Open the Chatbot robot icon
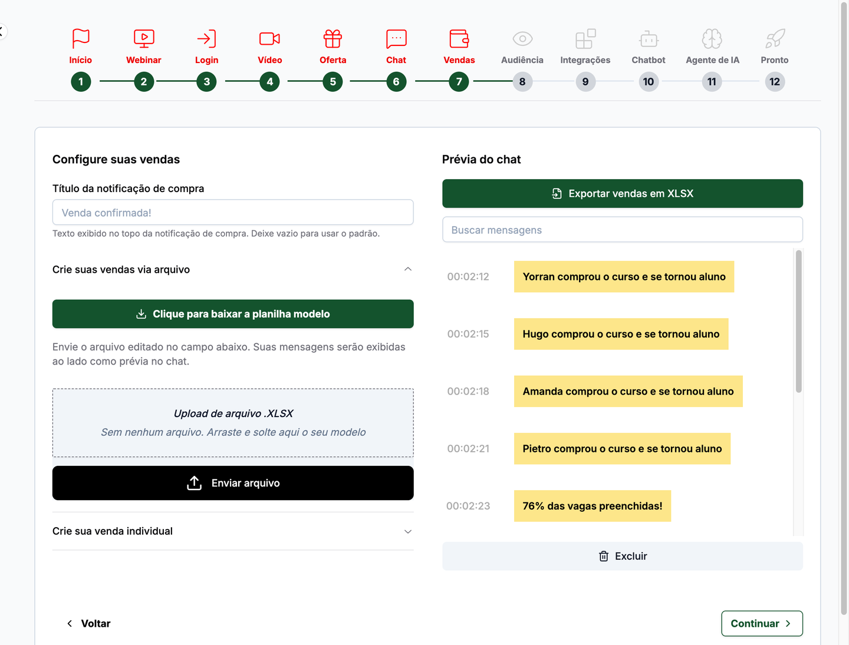This screenshot has width=849, height=645. 649,39
